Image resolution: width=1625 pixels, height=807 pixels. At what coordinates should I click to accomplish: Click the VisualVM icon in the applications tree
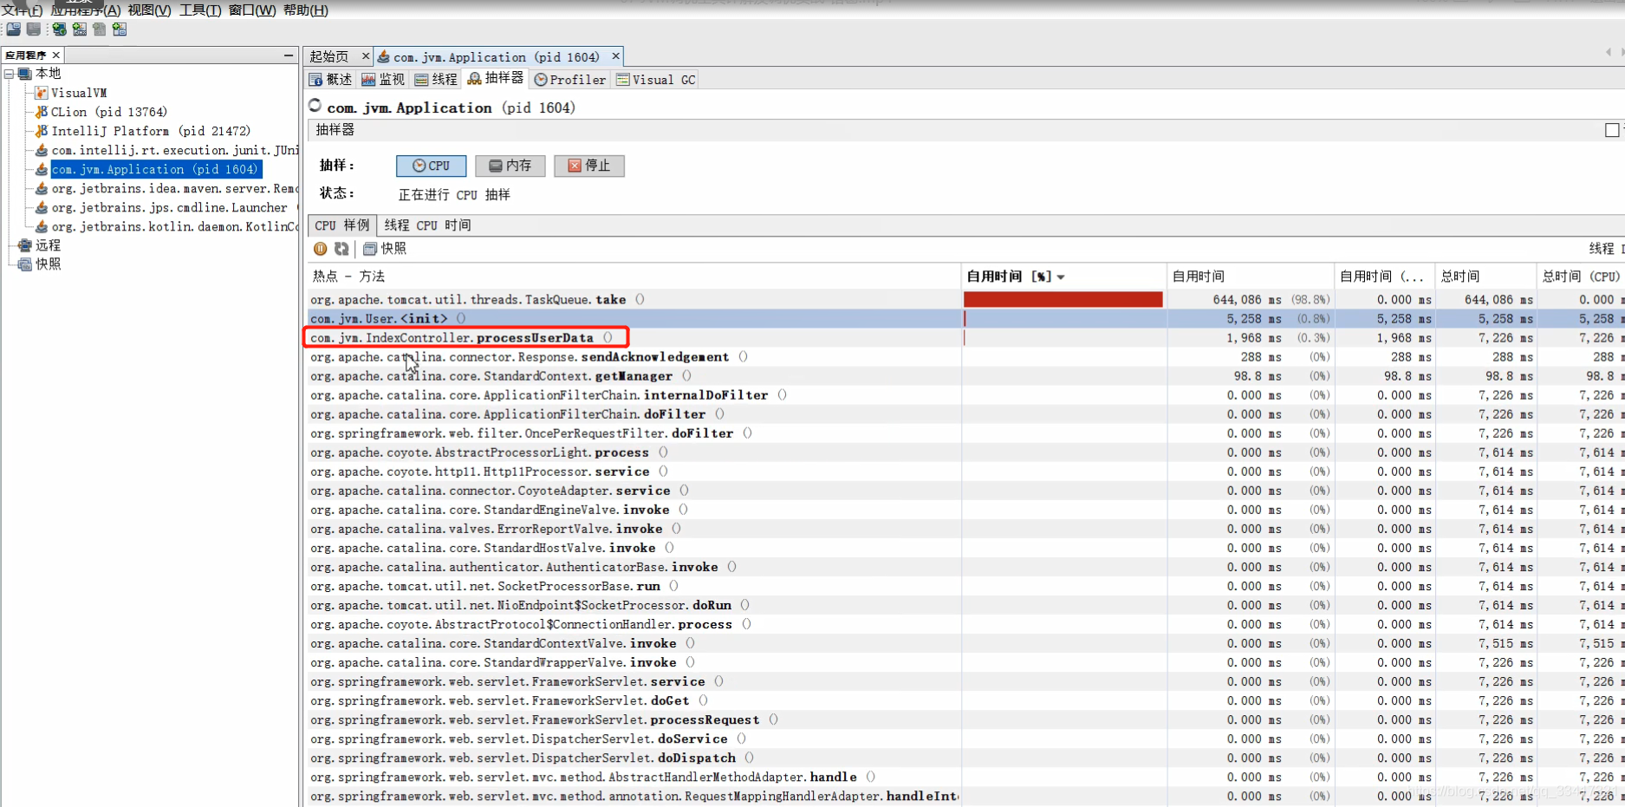(x=41, y=93)
